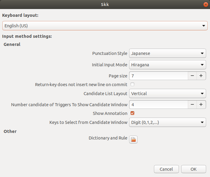Screen dimensions: 210x177
Task: Open the Dictionary and Rule folder button
Action: (133, 139)
